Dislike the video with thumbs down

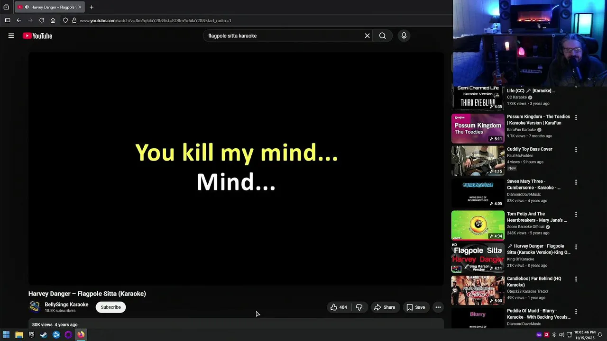coord(359,307)
